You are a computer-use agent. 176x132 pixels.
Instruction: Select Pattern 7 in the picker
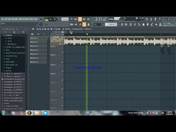point(38,62)
